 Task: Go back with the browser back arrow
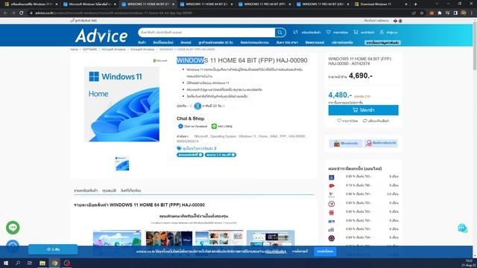pyautogui.click(x=5, y=13)
